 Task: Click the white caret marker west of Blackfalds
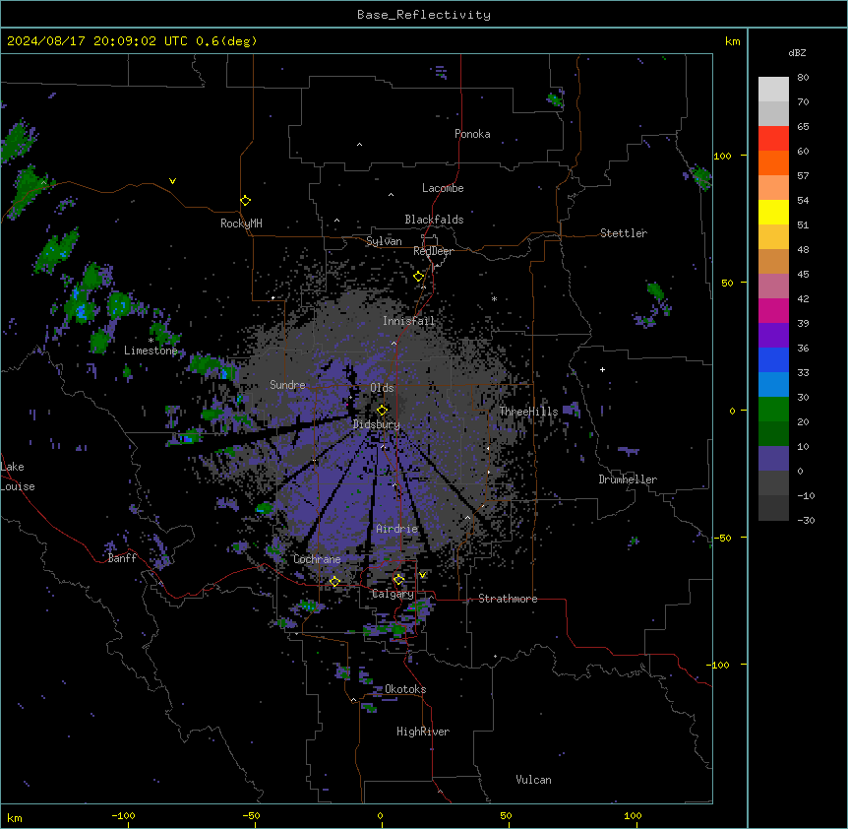click(336, 221)
